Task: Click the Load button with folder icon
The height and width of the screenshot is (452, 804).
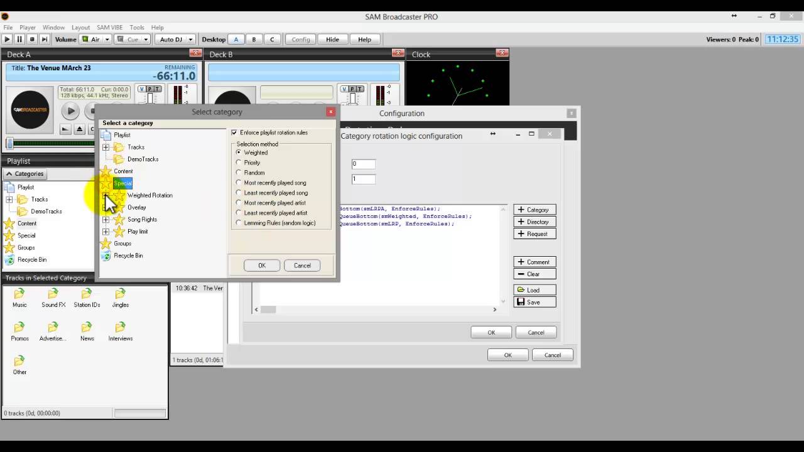Action: 535,290
